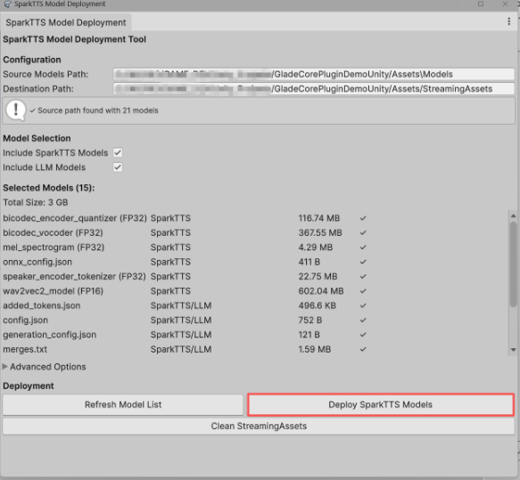The image size is (520, 480).
Task: Select merges.txt entry
Action: (25, 349)
